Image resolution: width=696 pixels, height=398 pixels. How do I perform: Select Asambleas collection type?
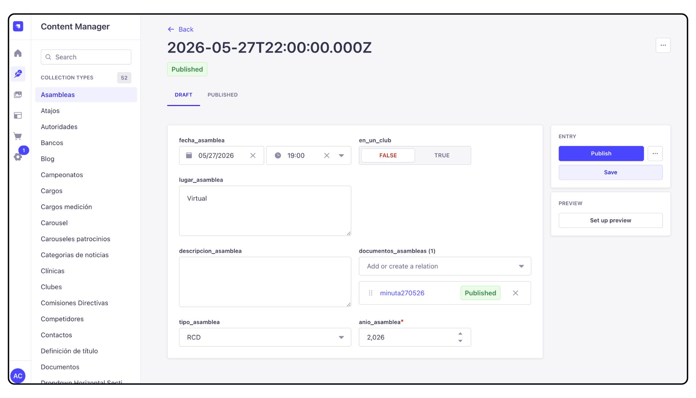86,95
